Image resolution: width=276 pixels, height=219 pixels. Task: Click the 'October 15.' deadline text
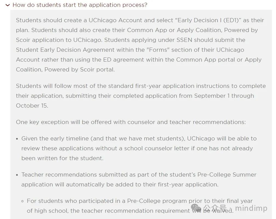[x=32, y=106]
